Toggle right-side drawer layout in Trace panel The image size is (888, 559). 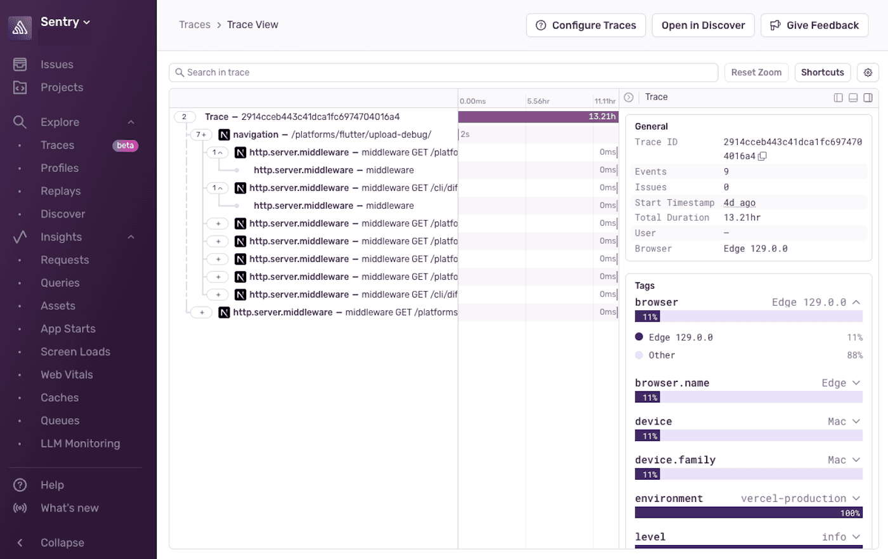(868, 97)
